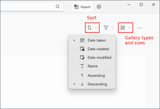
Task: Open the Settings gear icon
Action: pos(99,7)
